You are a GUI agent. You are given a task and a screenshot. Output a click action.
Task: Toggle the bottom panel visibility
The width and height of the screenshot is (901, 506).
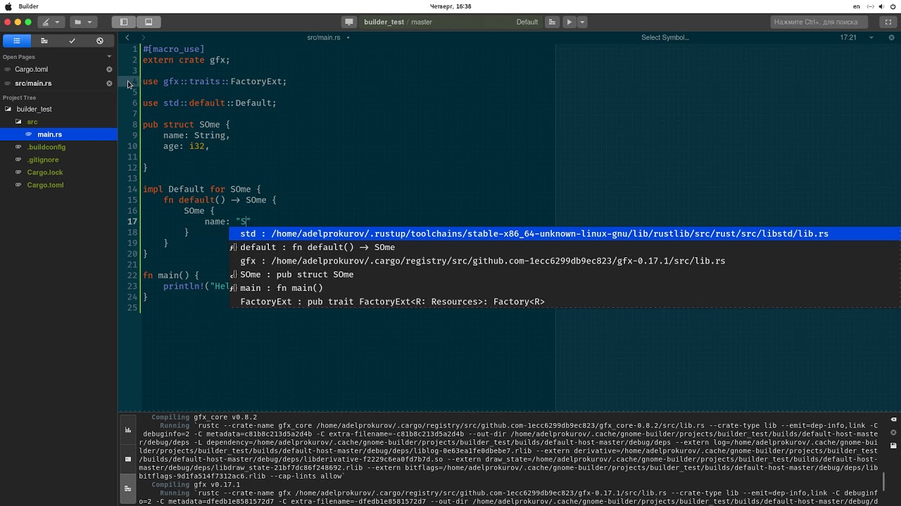(x=149, y=22)
